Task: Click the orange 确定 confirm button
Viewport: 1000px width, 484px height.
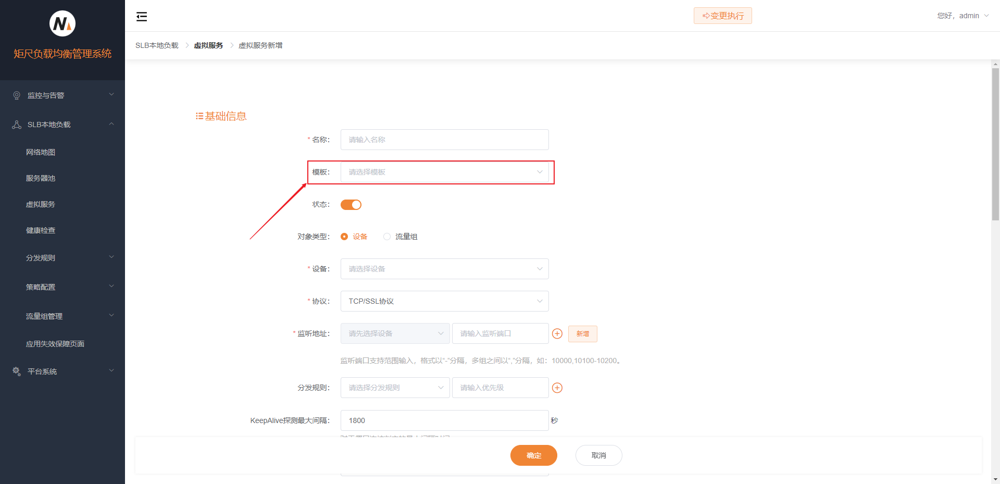Action: click(x=533, y=455)
